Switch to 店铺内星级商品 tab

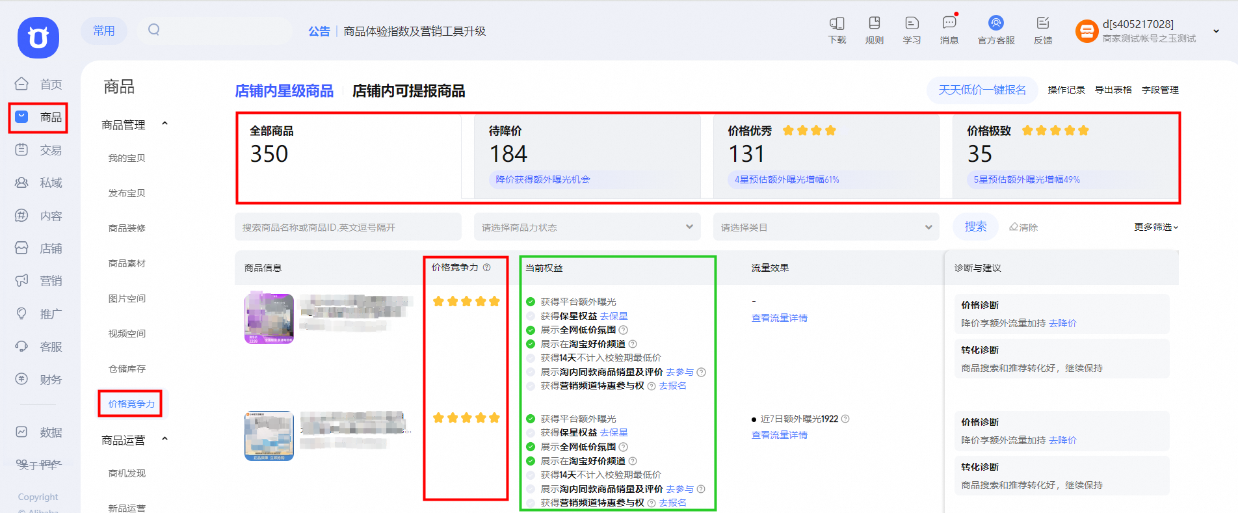(x=284, y=91)
